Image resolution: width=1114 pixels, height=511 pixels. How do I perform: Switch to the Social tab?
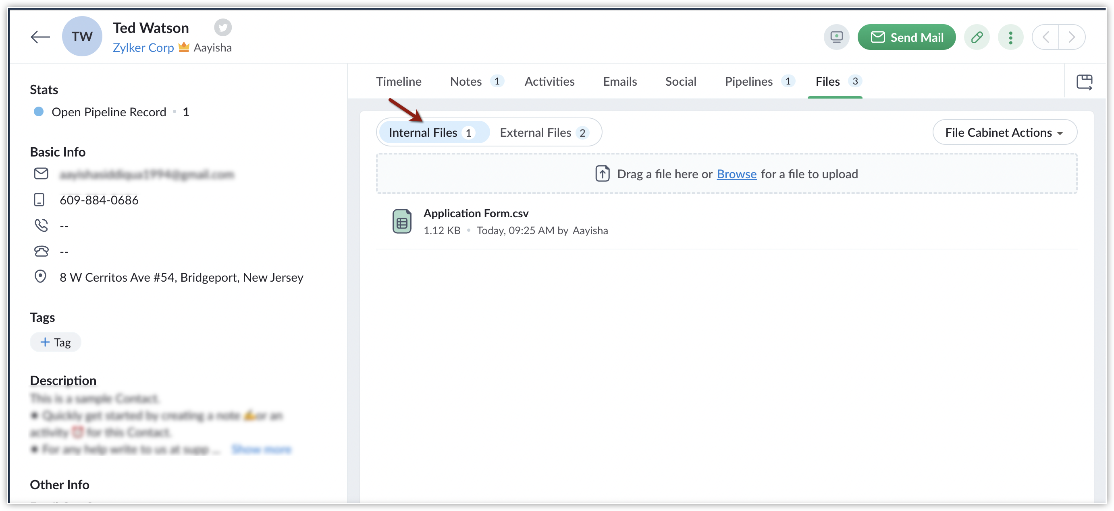point(680,81)
